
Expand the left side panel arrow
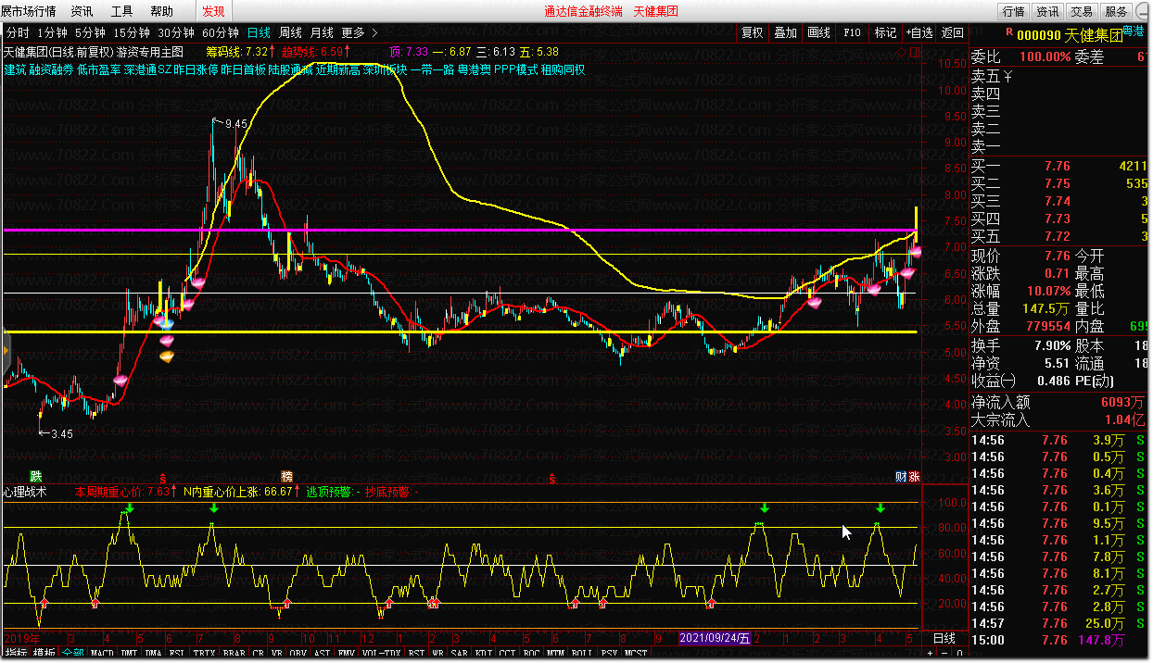point(5,350)
